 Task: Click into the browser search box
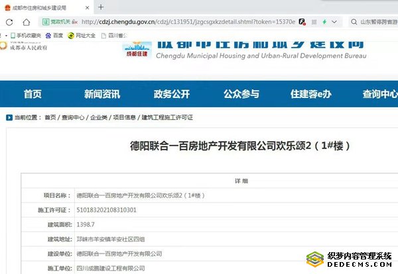click(x=377, y=22)
